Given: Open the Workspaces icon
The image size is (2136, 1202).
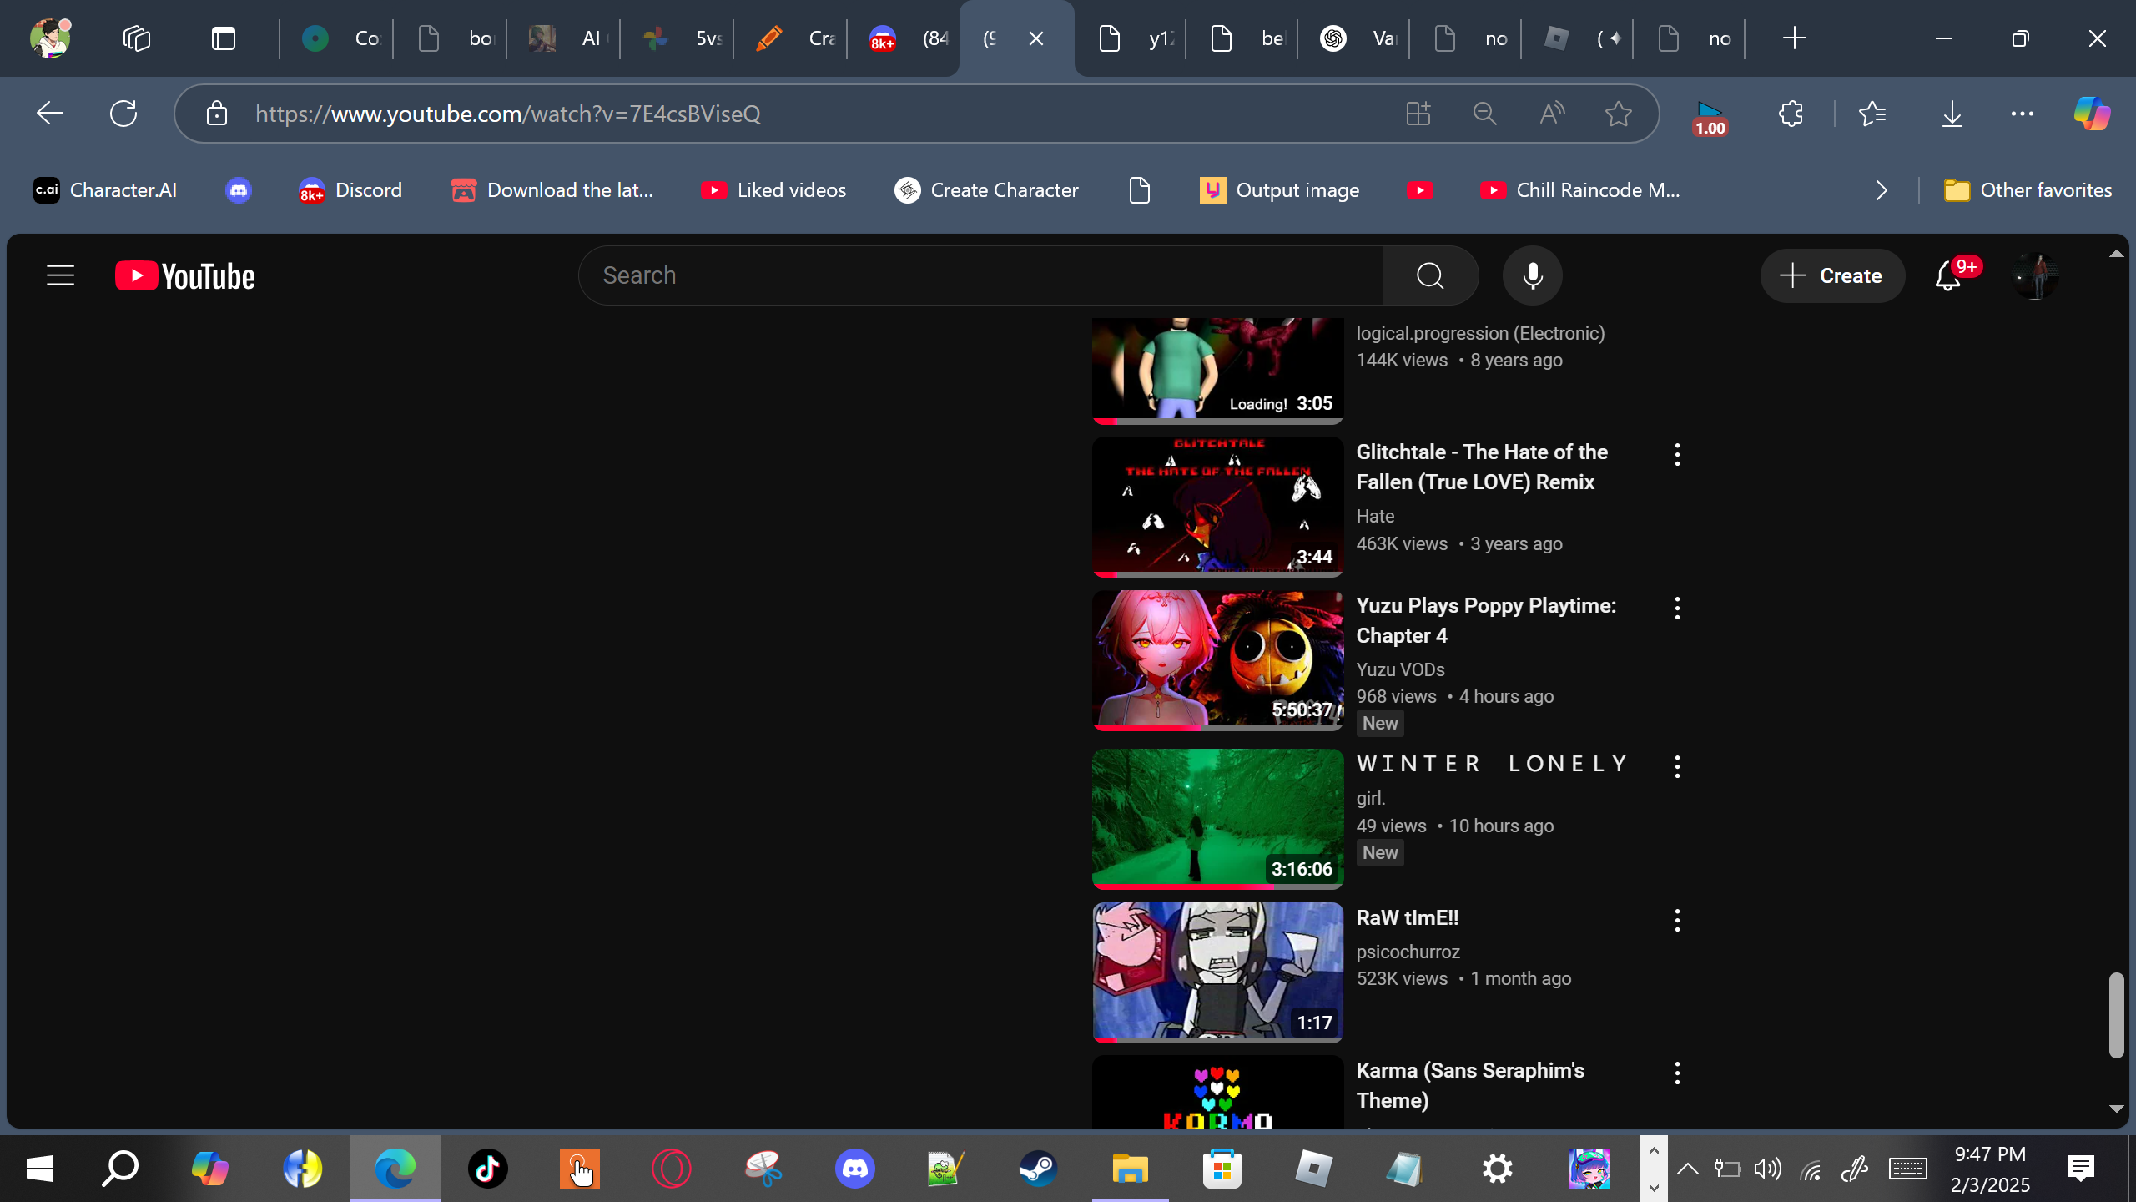Looking at the screenshot, I should pos(137,38).
